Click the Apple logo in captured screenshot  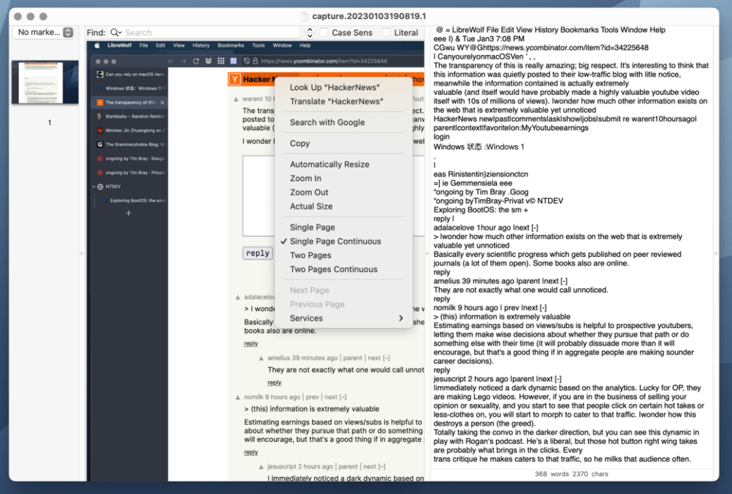coord(97,46)
